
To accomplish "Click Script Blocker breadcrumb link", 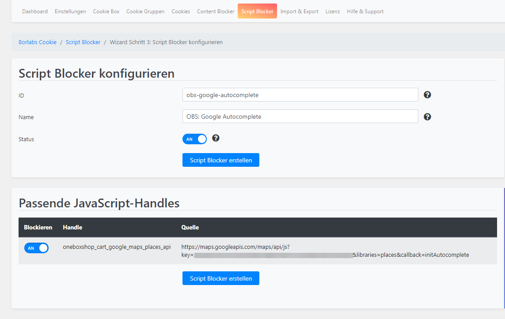I will point(83,42).
